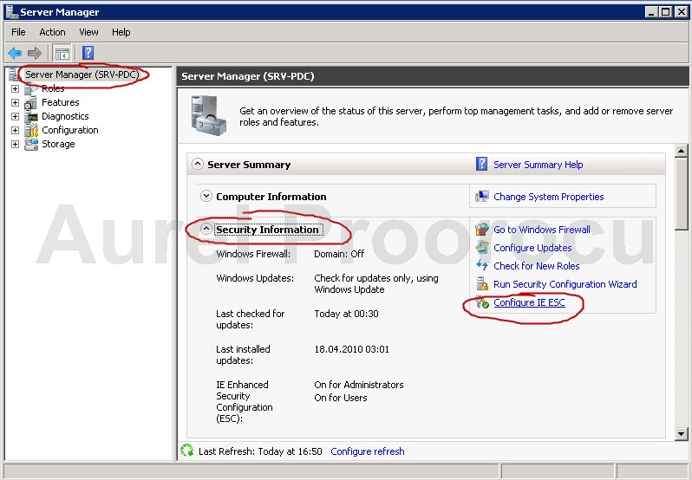Open the File menu
Image resolution: width=692 pixels, height=480 pixels.
click(x=18, y=32)
